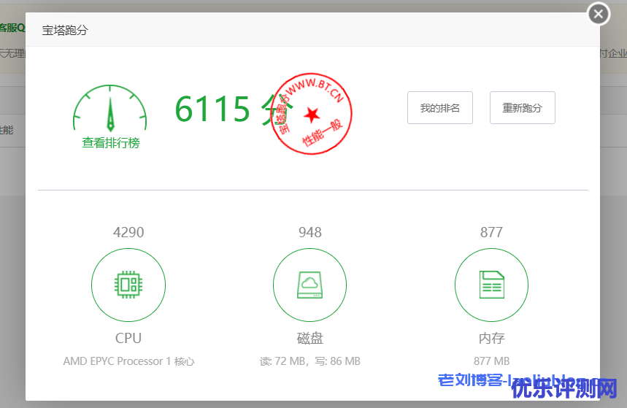The height and width of the screenshot is (408, 627).
Task: Select the AMD EPYC Processor 1 核心 text
Action: 128,361
